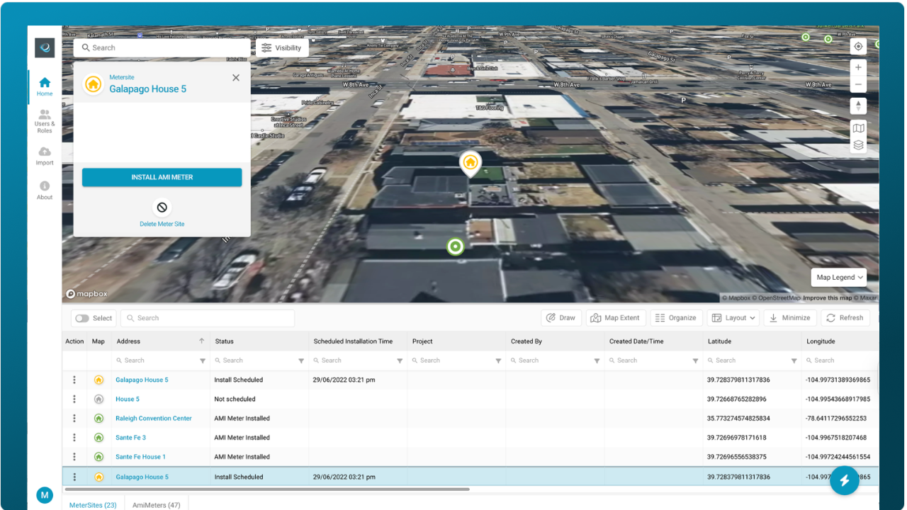Click the map locate-me target icon
The image size is (907, 510).
pos(858,47)
